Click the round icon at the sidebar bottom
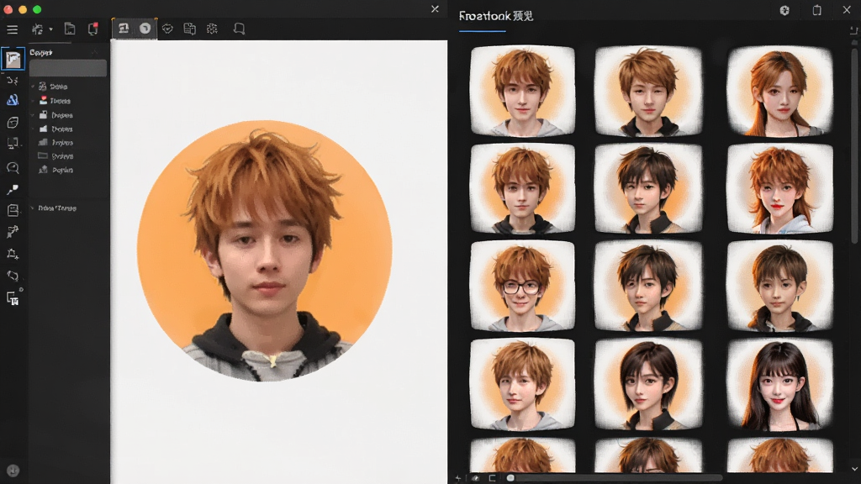This screenshot has width=861, height=484. pyautogui.click(x=13, y=471)
